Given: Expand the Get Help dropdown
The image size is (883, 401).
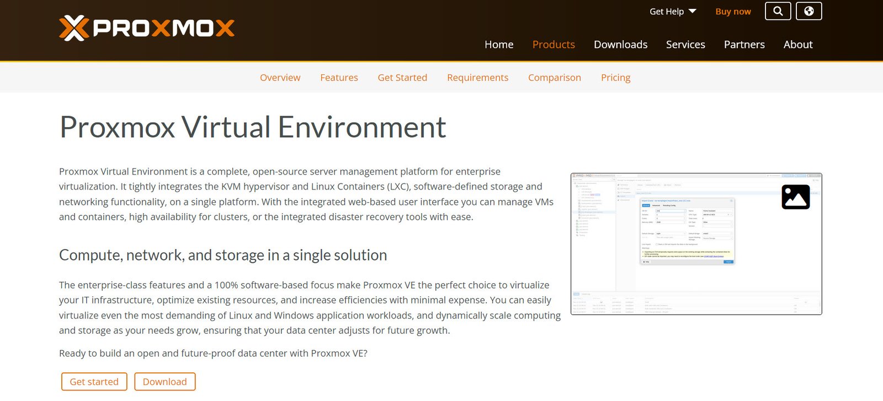Looking at the screenshot, I should pyautogui.click(x=673, y=12).
